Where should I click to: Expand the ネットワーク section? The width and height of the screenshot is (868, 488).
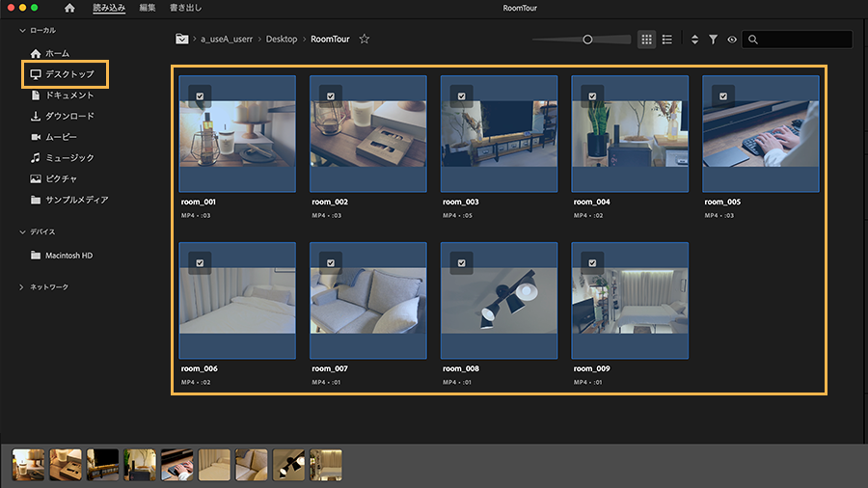click(x=23, y=287)
